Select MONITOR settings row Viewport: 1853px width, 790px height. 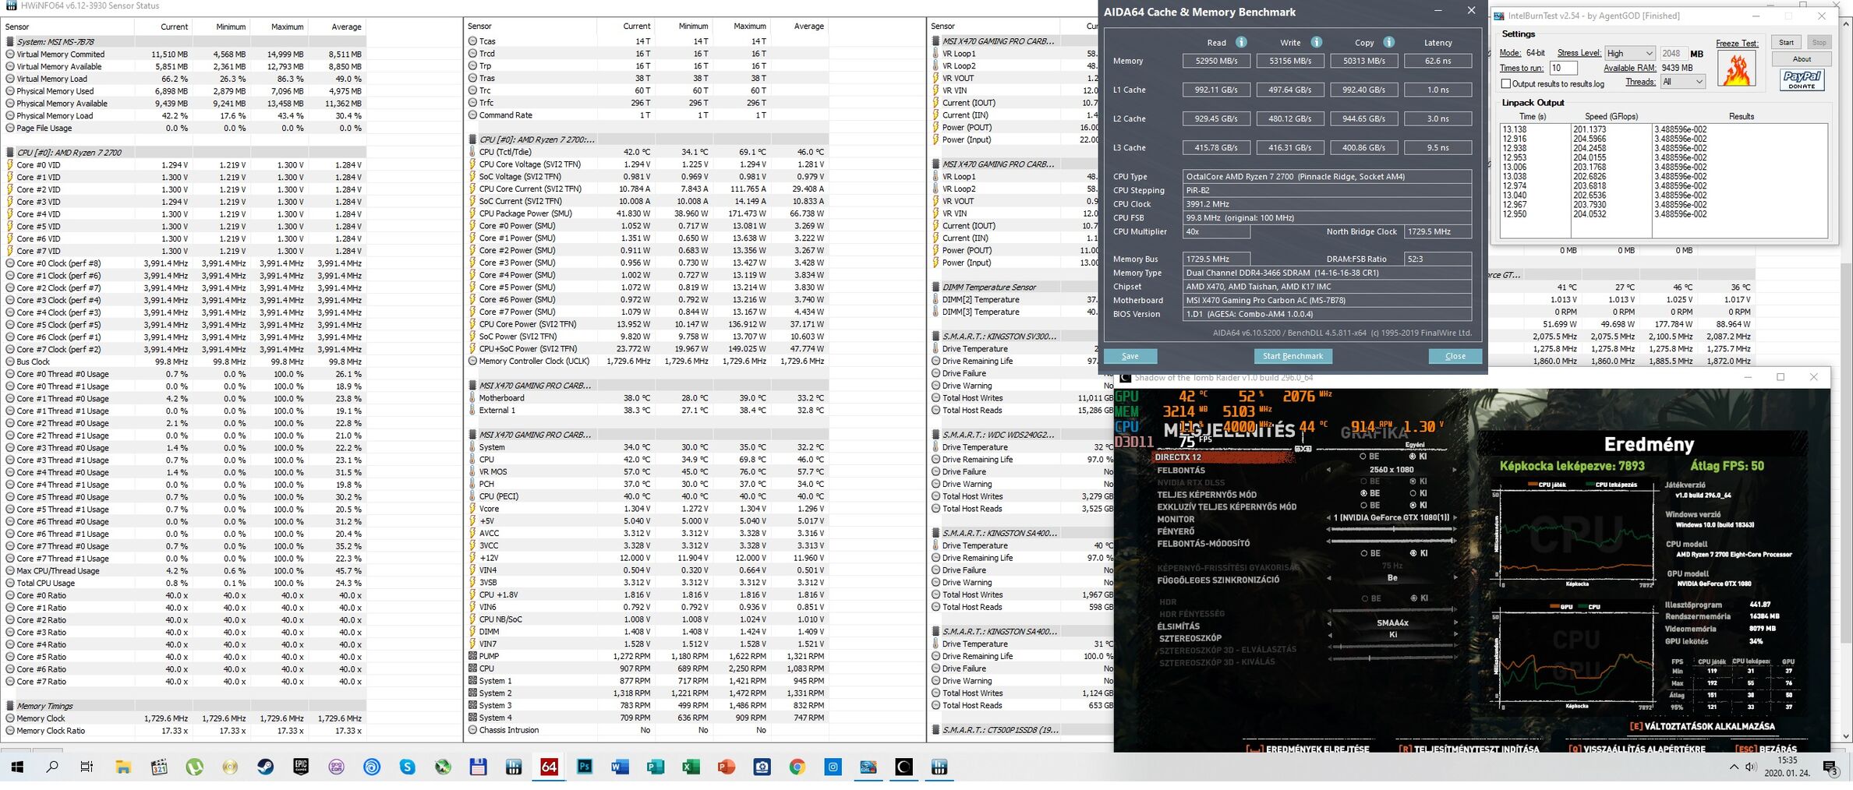pyautogui.click(x=1176, y=519)
